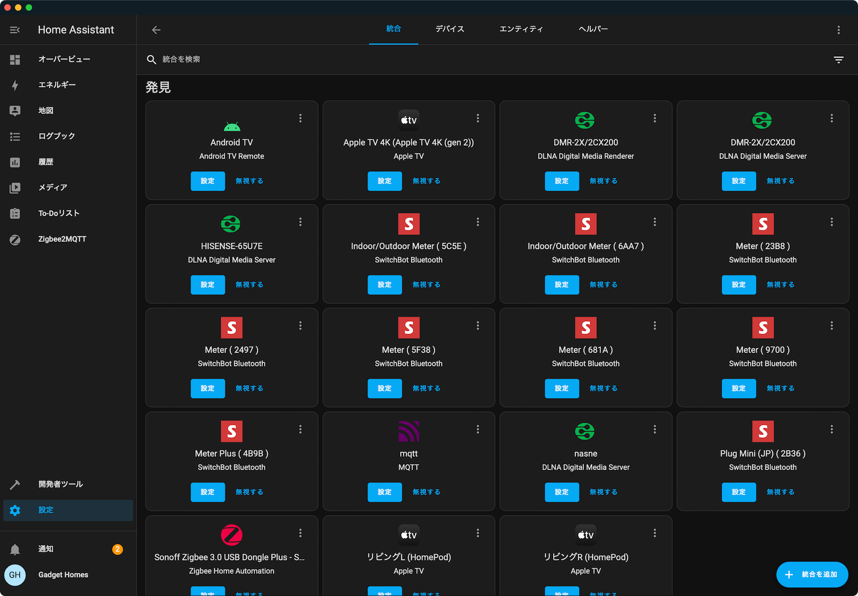This screenshot has width=858, height=596.
Task: Click the リビングL (HomePod) Apple TV logo
Action: point(408,535)
